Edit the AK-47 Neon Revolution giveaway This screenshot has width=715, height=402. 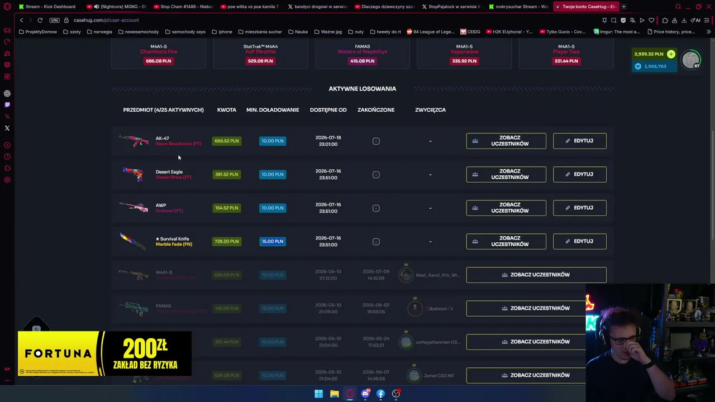coord(580,141)
